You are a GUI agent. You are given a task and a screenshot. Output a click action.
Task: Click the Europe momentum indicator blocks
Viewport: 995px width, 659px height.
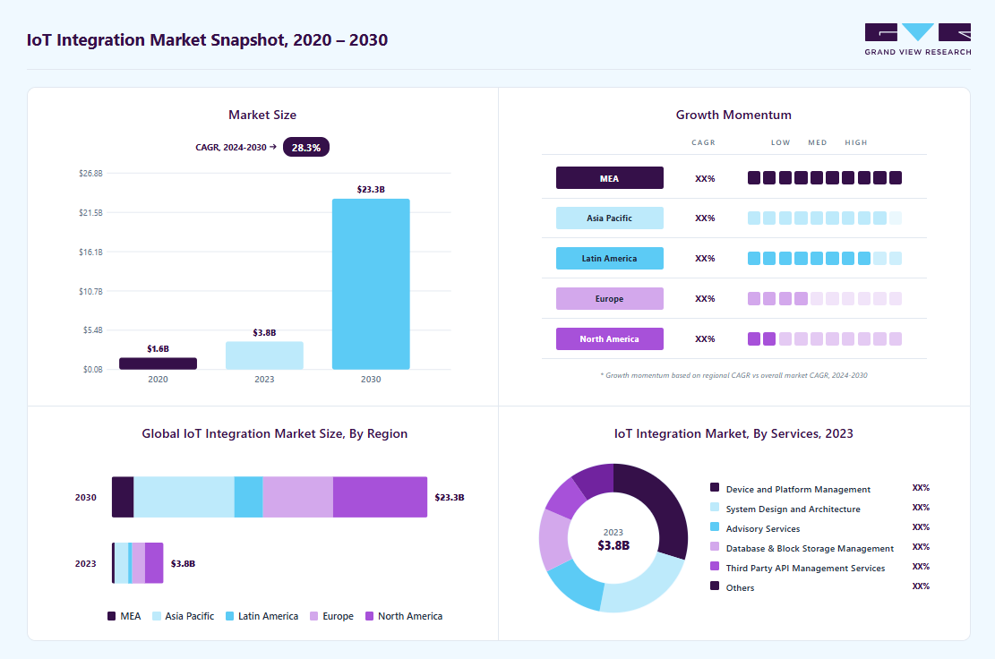click(x=825, y=299)
